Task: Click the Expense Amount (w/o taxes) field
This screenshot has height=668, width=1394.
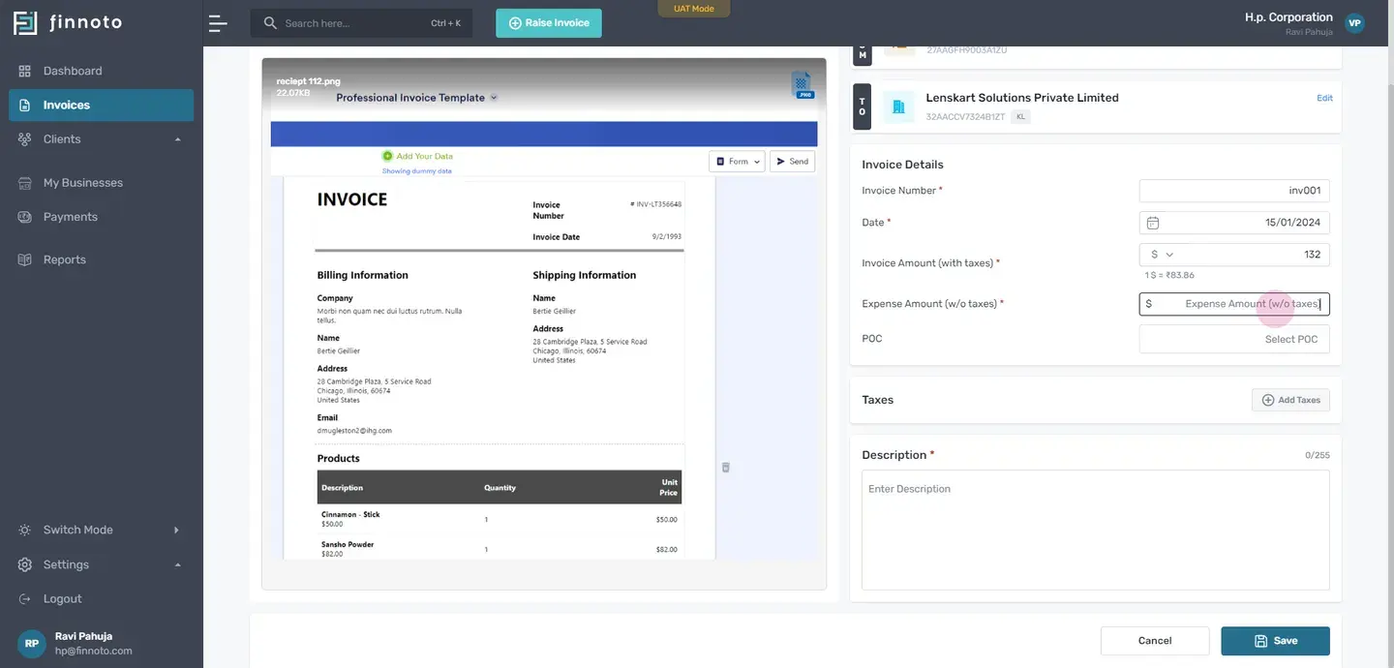Action: [1234, 304]
